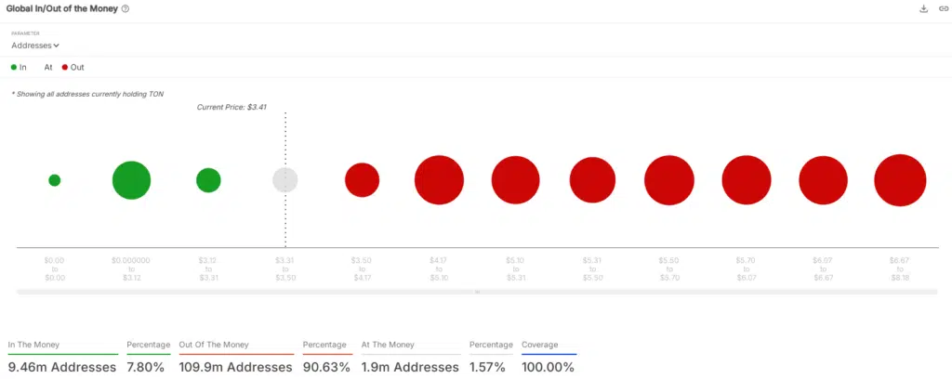Viewport: 952px width, 379px height.
Task: Click the 9.46m Addresses value
Action: click(x=62, y=367)
